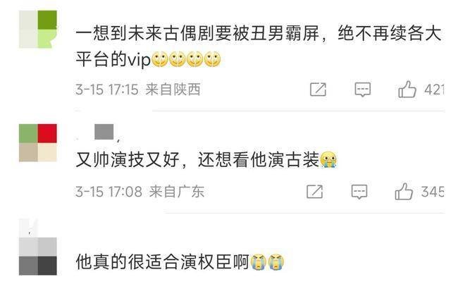Screen dimensions: 451x284
Task: View the gray avatar of third commenter
Action: pyautogui.click(x=37, y=256)
